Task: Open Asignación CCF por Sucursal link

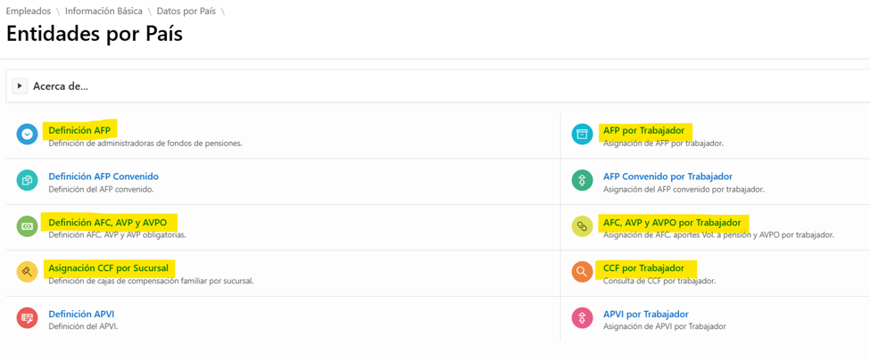Action: 109,267
